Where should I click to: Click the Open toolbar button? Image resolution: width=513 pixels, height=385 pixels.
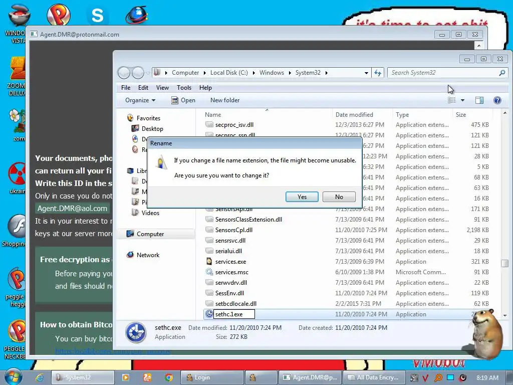[x=183, y=100]
